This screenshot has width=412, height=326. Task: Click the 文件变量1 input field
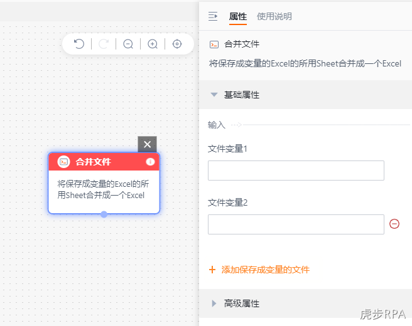(296, 171)
